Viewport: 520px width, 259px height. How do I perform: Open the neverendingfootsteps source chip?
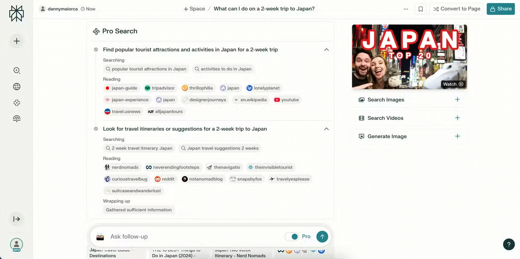click(172, 167)
